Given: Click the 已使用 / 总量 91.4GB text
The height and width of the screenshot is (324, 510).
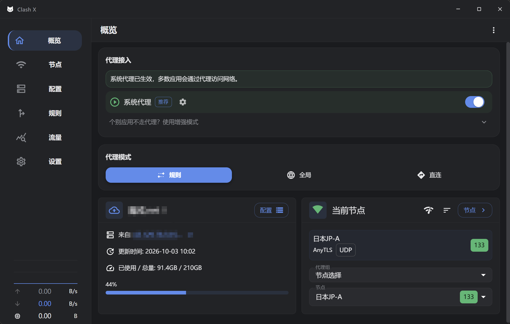Looking at the screenshot, I should 160,268.
